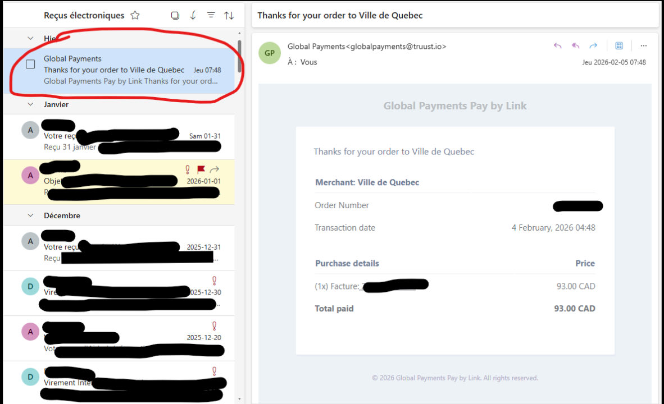Screen dimensions: 664x404
Task: Click the message list scroll down arrow
Action: point(239,398)
